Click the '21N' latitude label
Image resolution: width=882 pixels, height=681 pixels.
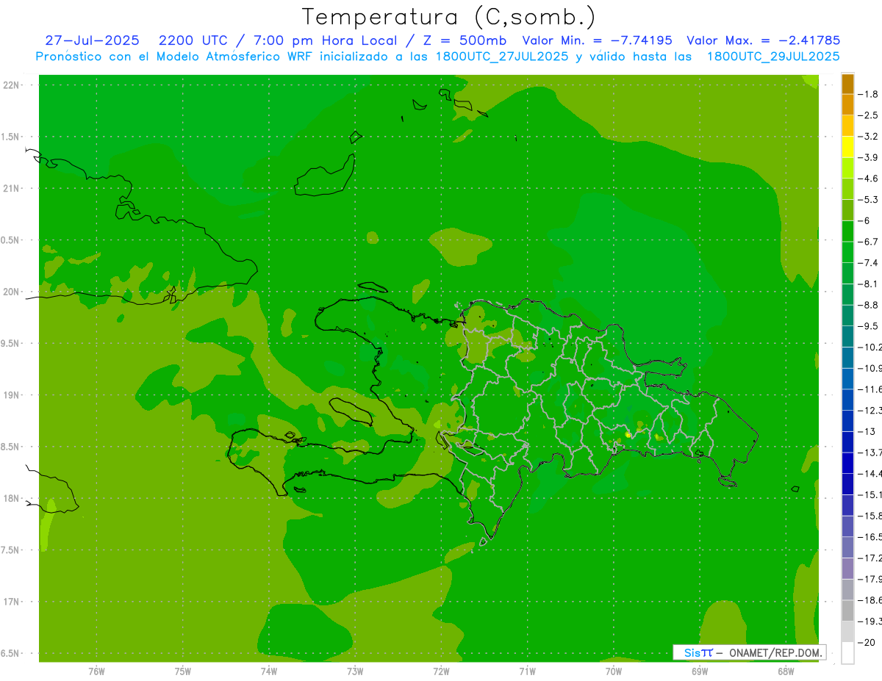coord(11,188)
